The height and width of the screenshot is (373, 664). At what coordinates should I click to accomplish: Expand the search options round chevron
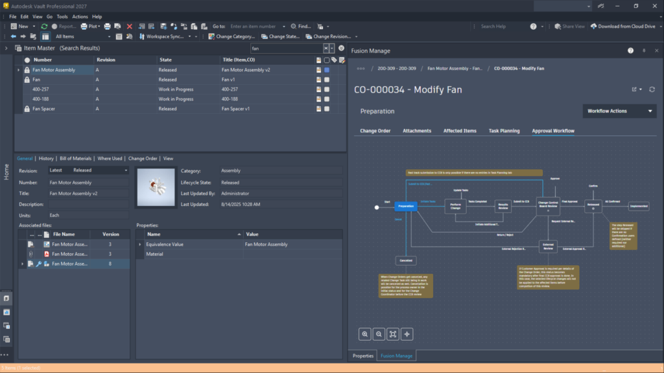[341, 48]
